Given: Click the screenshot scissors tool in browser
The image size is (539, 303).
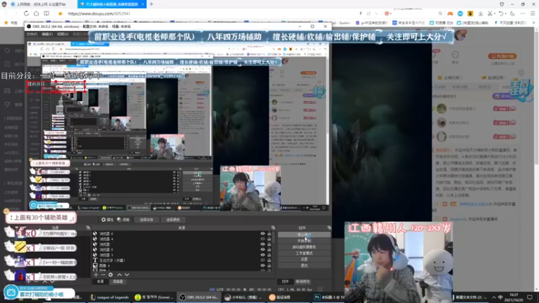Looking at the screenshot, I should click(x=490, y=13).
